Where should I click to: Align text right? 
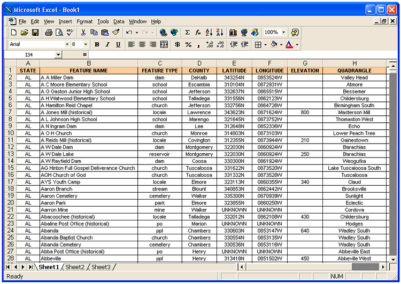[x=153, y=44]
